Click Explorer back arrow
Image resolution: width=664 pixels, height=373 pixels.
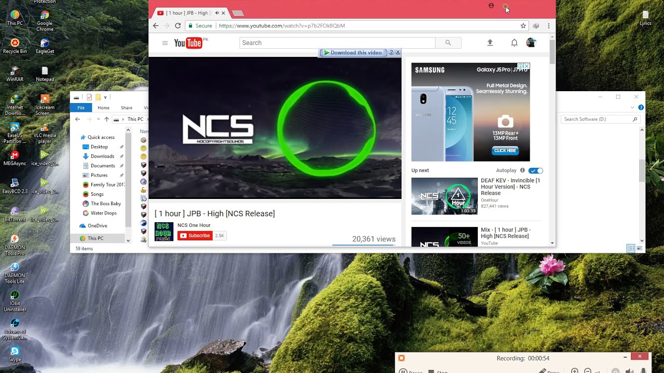click(x=77, y=119)
